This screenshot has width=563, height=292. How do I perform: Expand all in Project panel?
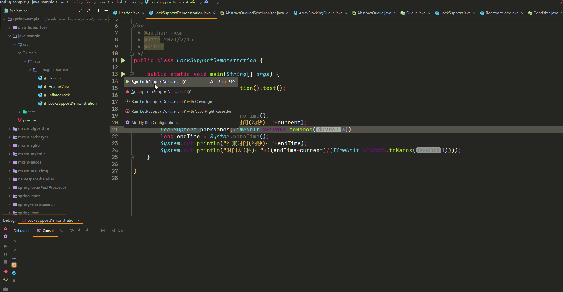pyautogui.click(x=81, y=11)
